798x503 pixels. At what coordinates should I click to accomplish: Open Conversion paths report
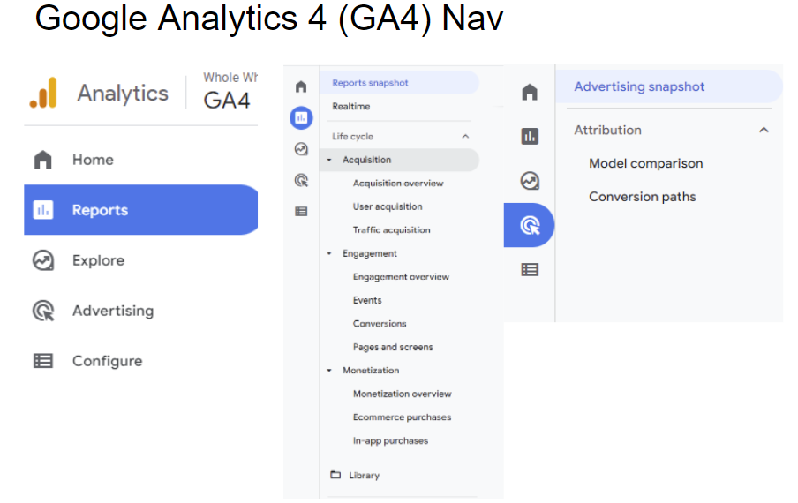(643, 197)
